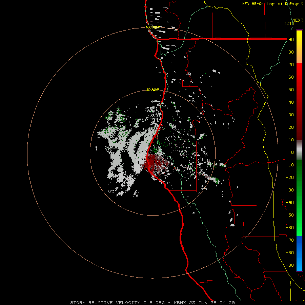
Task: Click the NEXR label above the color bar
Action: (x=298, y=20)
